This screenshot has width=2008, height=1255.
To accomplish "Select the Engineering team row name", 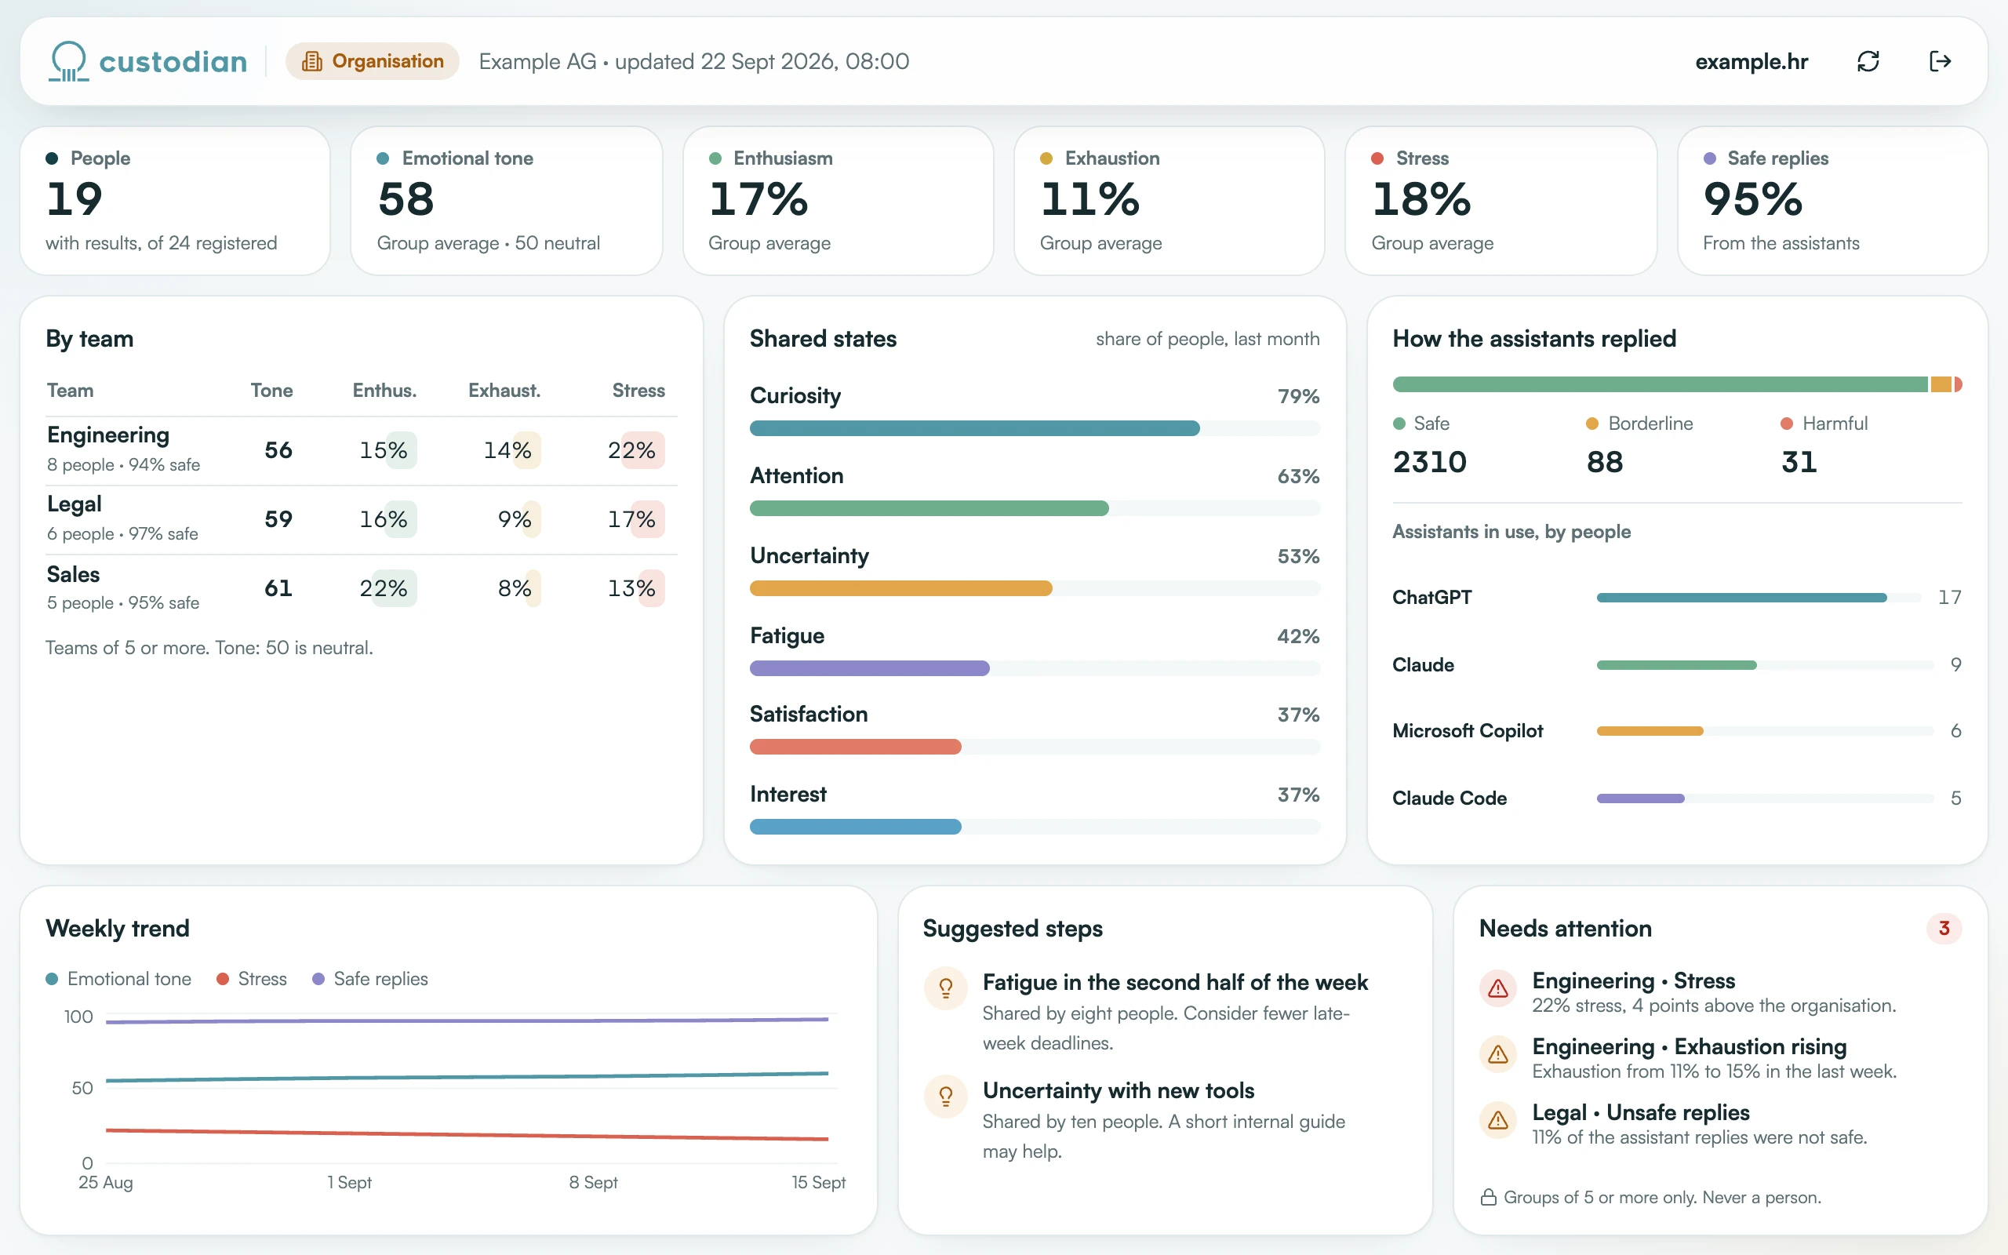I will [108, 435].
